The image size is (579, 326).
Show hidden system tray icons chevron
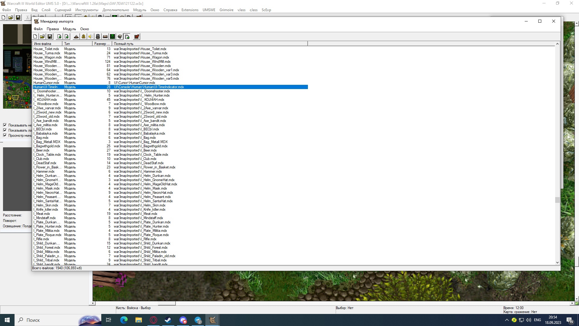(x=507, y=320)
